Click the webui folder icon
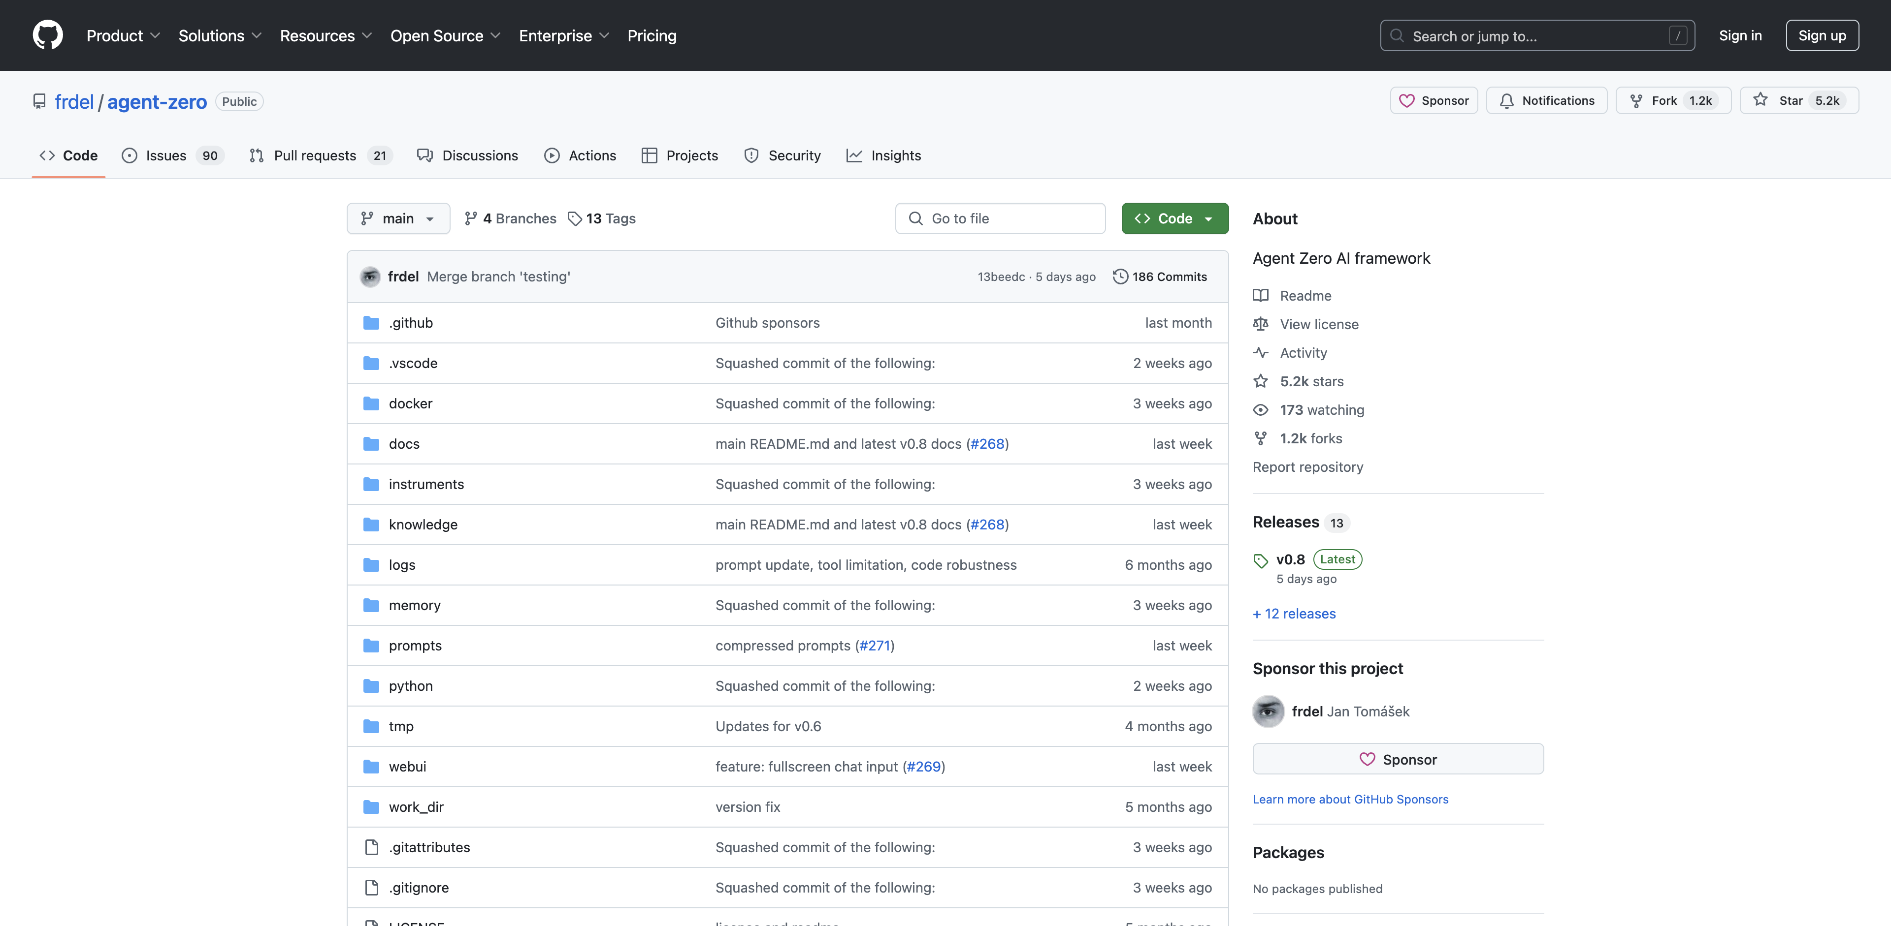This screenshot has height=926, width=1891. pos(371,766)
